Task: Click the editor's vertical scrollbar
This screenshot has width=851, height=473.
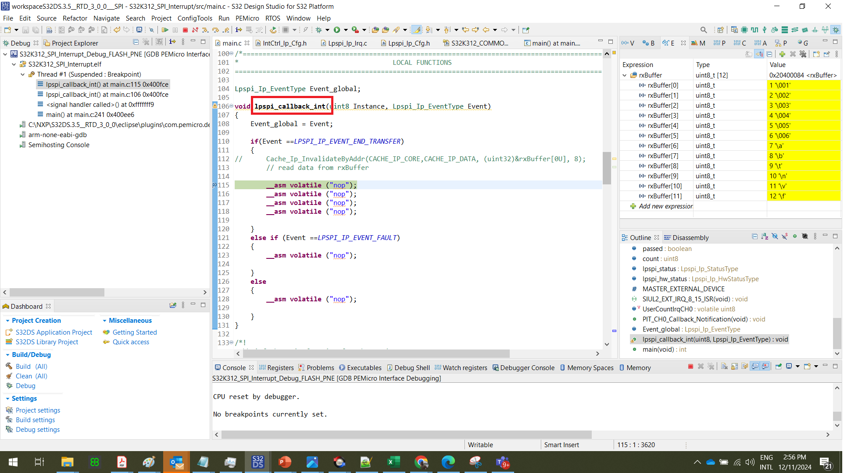Action: coord(607,168)
